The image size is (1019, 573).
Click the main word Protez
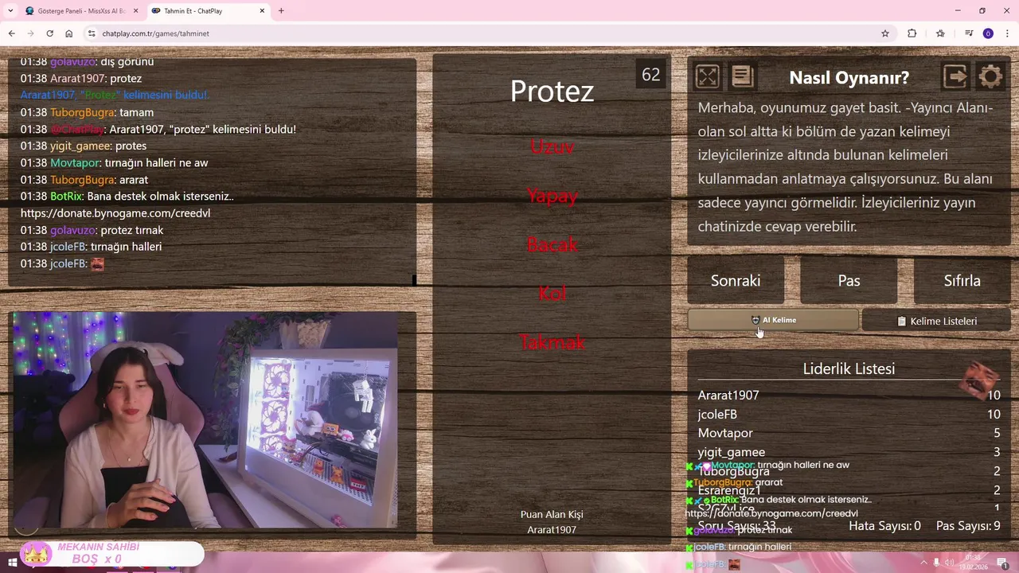(552, 91)
